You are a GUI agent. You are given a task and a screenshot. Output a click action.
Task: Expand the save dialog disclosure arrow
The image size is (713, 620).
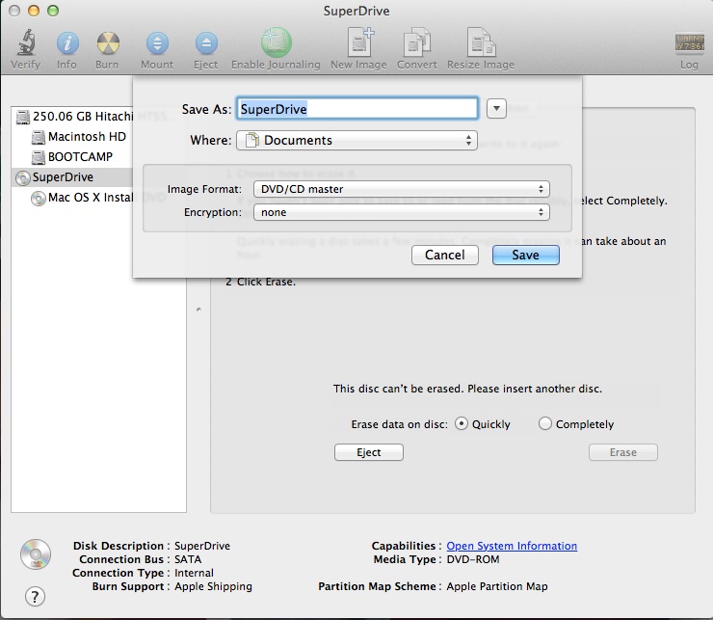coord(496,109)
